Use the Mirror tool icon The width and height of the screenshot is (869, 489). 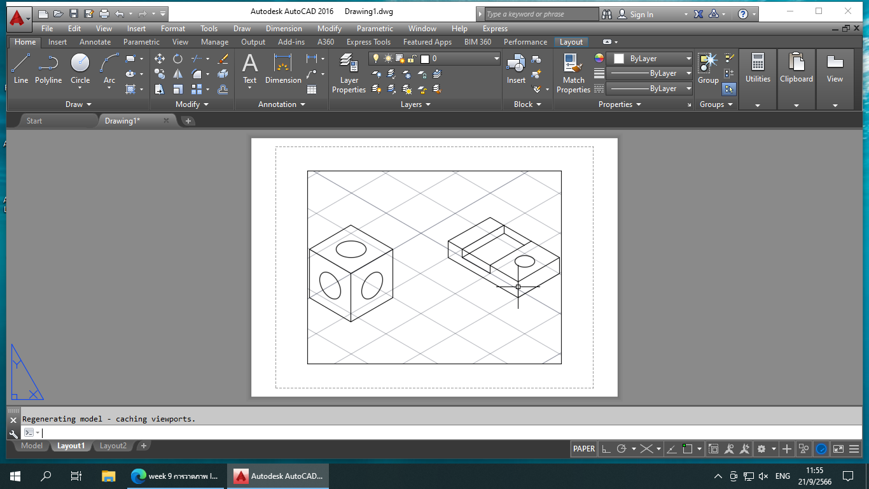point(178,74)
